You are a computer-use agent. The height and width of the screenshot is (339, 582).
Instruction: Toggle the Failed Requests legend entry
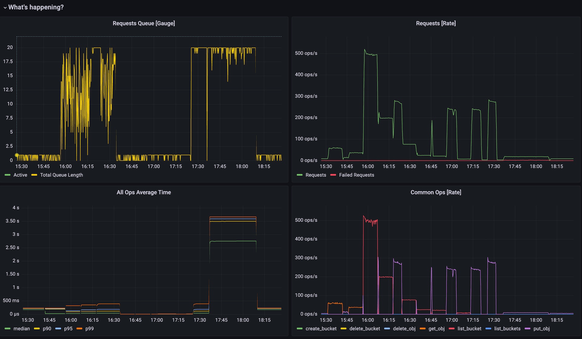pyautogui.click(x=356, y=175)
